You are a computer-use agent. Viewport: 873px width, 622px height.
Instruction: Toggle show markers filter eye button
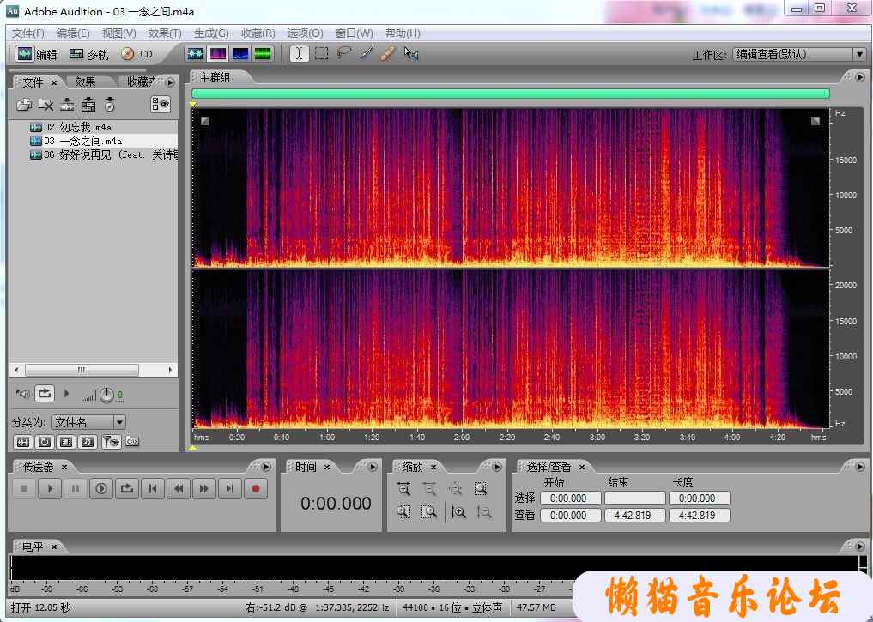point(111,442)
